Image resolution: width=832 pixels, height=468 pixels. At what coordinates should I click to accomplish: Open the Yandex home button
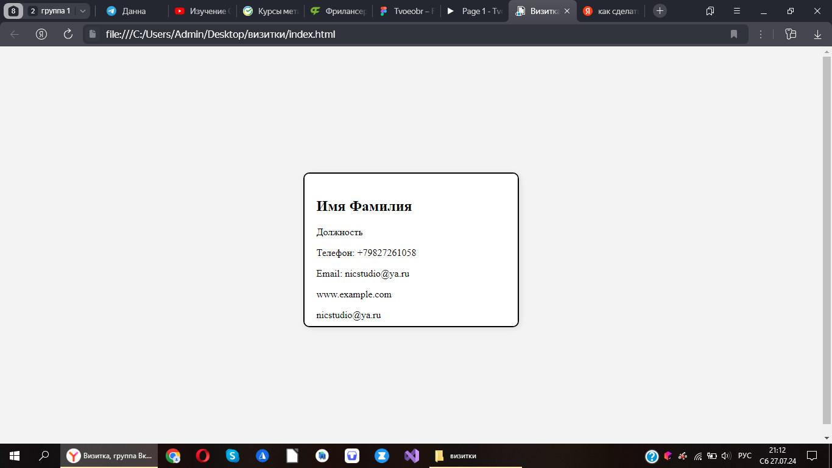click(41, 34)
